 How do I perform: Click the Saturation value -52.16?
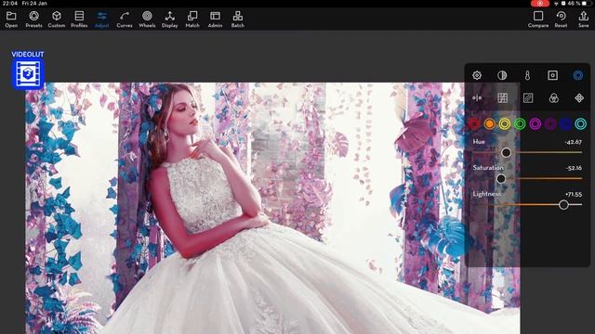click(x=574, y=168)
